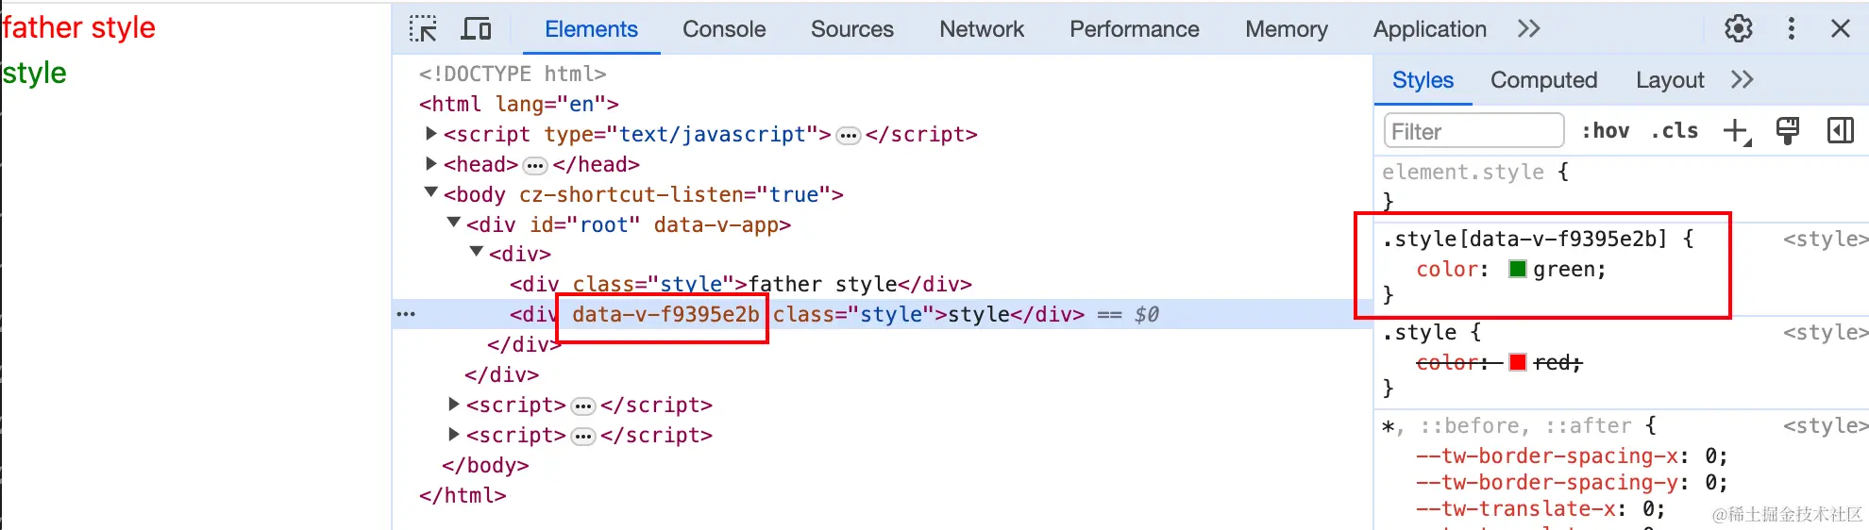This screenshot has height=530, width=1869.
Task: Close the DevTools panel
Action: (1841, 28)
